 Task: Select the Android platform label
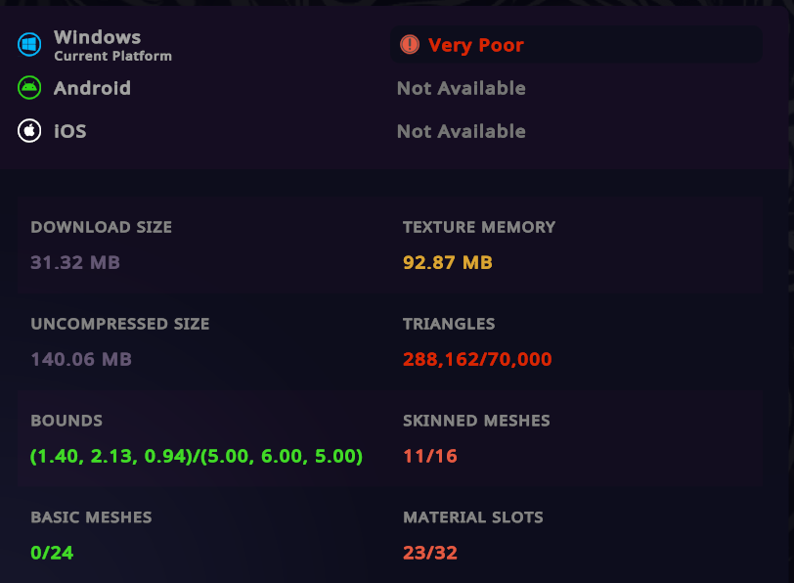92,88
